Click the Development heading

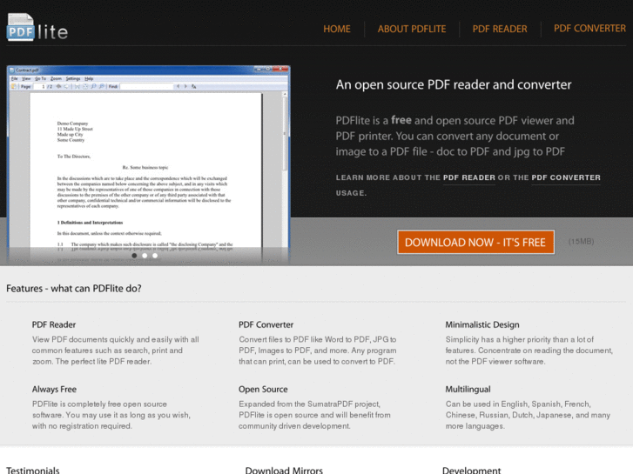[x=471, y=471]
